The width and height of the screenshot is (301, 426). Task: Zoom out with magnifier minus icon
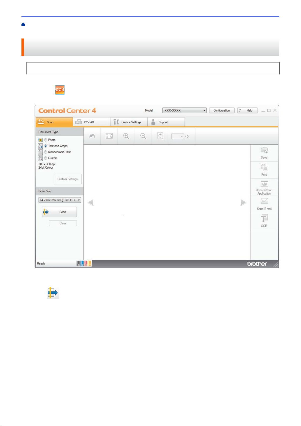point(143,136)
